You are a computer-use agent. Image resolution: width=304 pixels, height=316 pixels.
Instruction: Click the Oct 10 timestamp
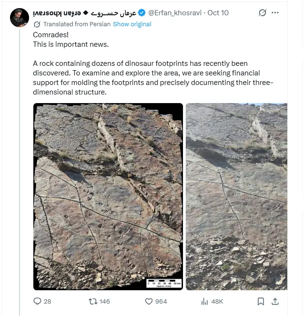click(218, 13)
